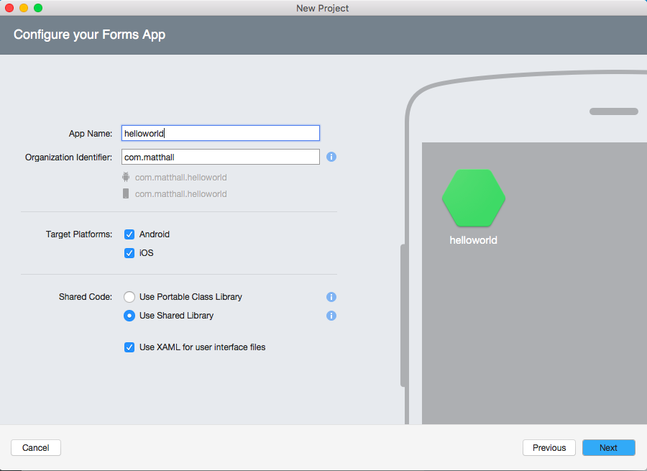Proceed by clicking Next
This screenshot has width=647, height=471.
coord(608,448)
